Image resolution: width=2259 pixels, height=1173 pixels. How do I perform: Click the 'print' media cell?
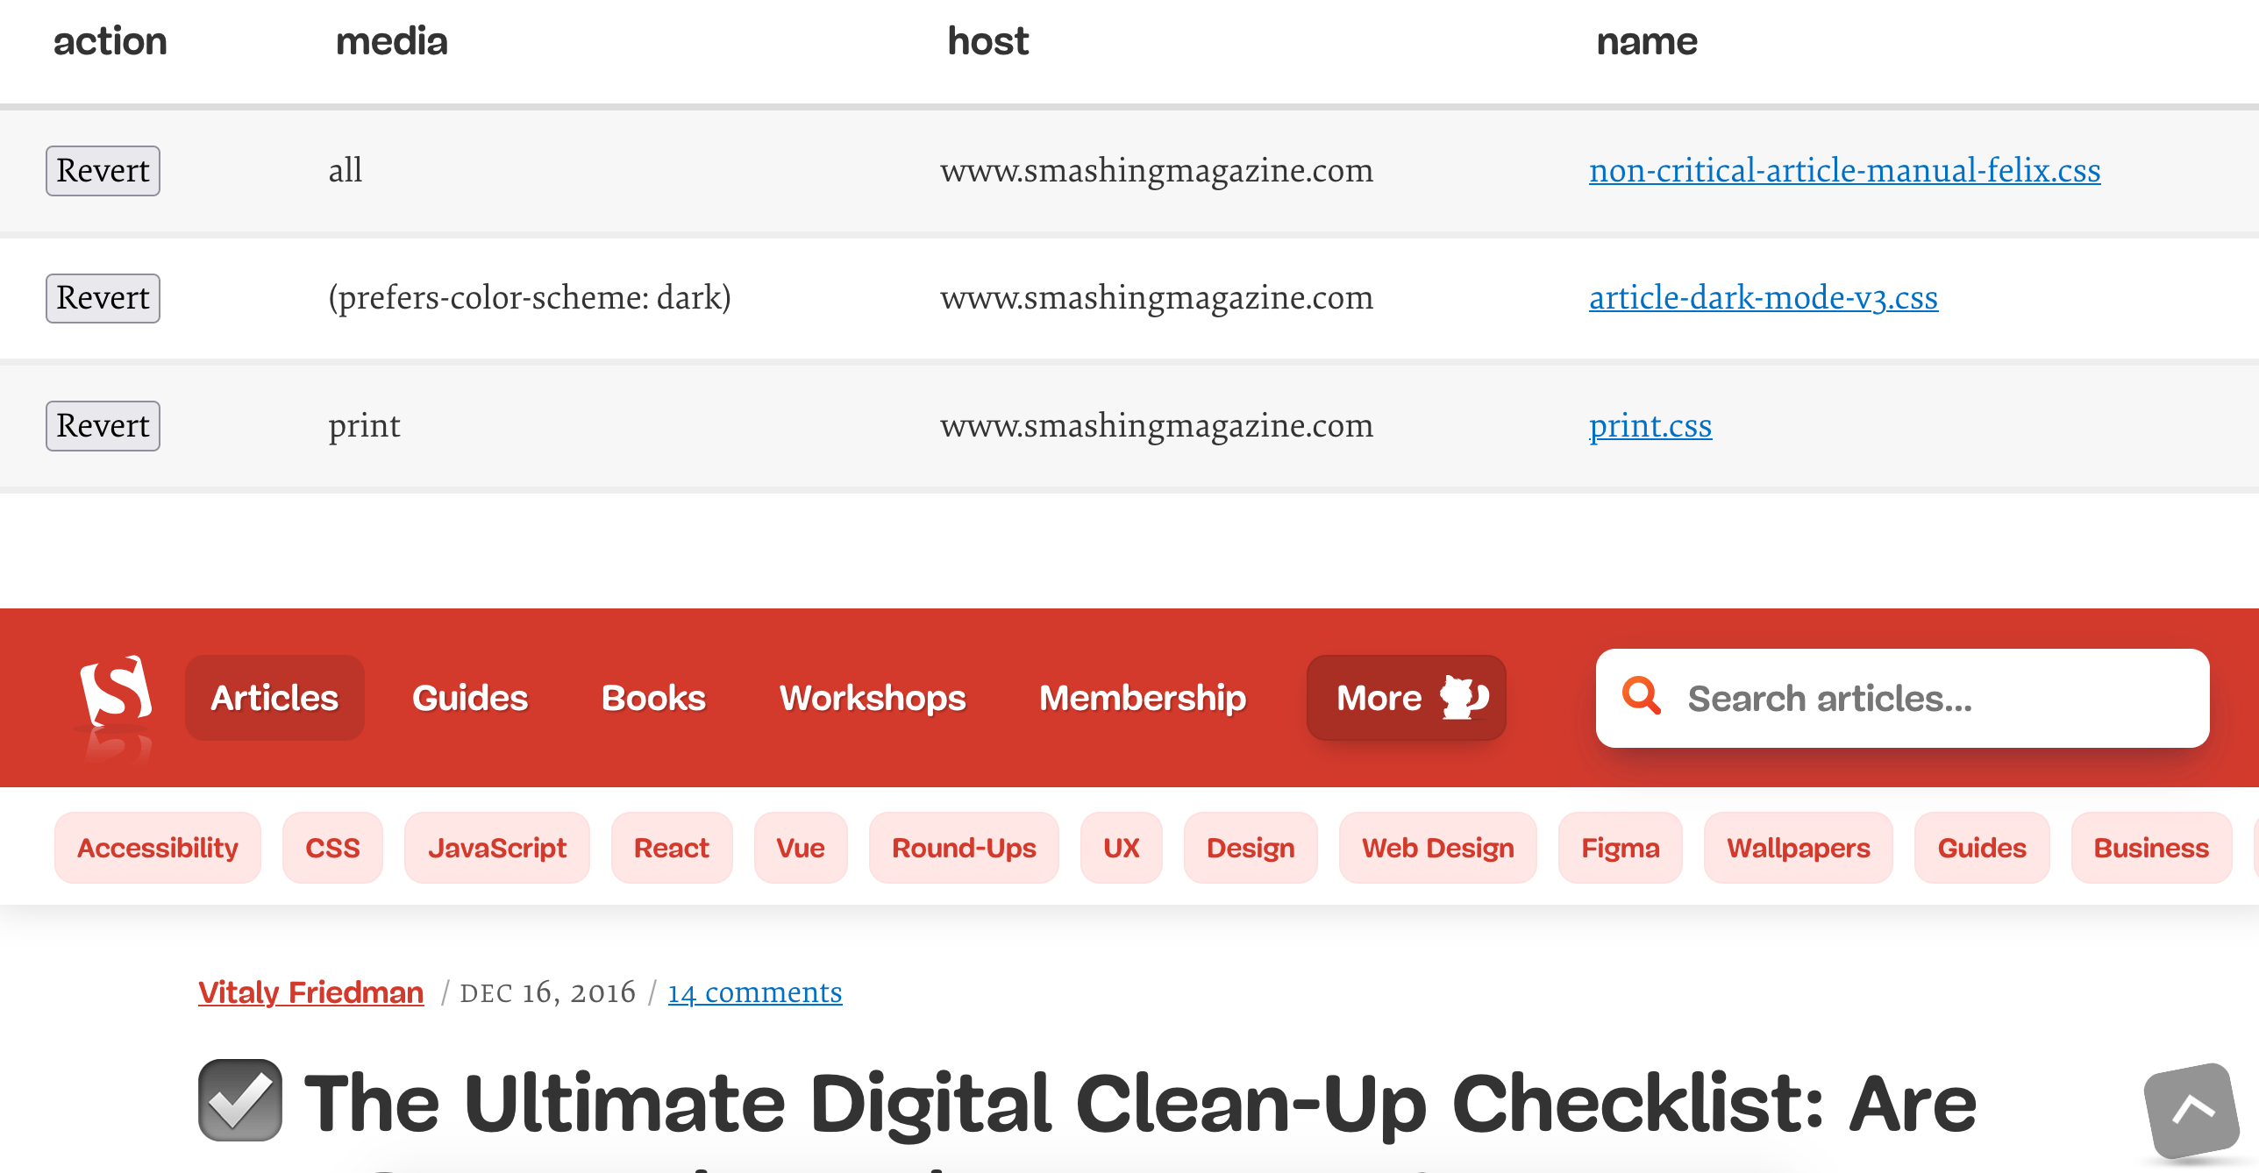pyautogui.click(x=364, y=426)
